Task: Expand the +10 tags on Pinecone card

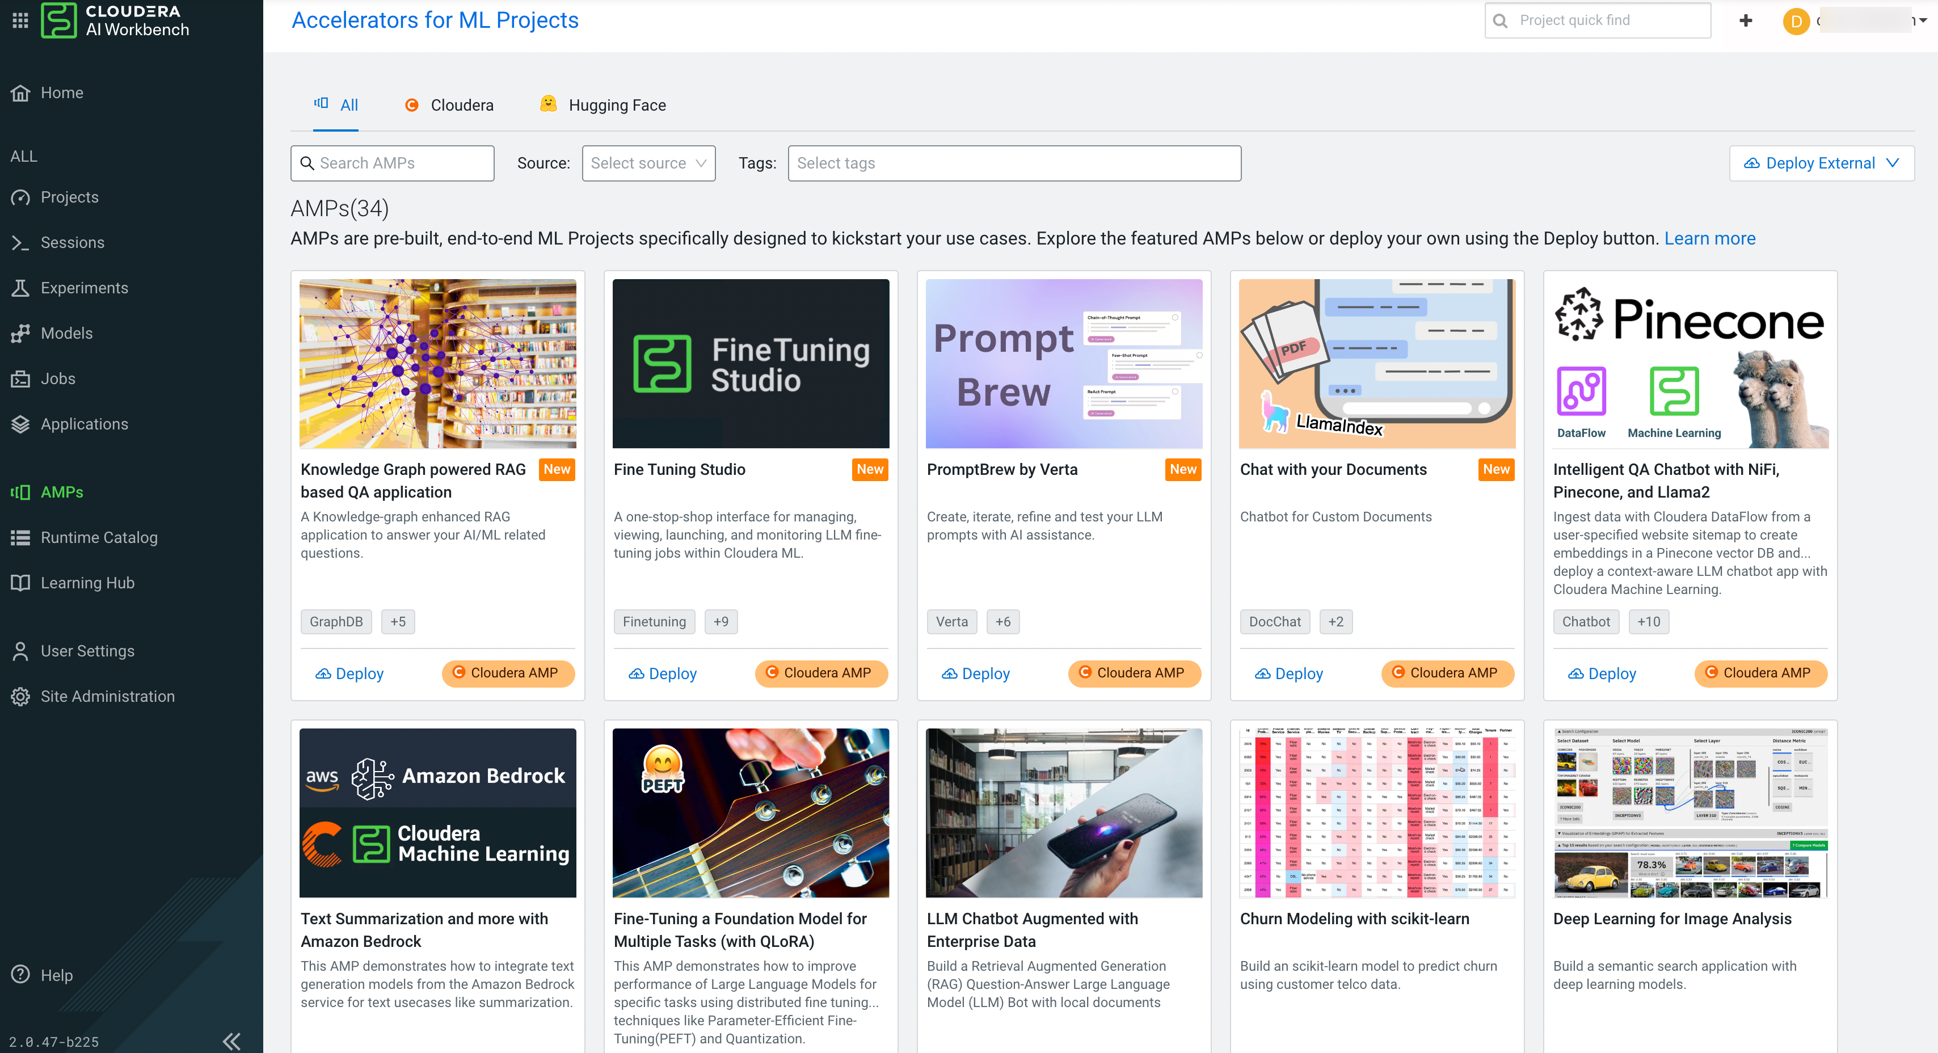Action: tap(1648, 622)
